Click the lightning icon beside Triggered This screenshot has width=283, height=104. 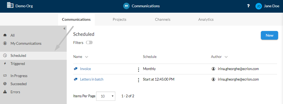5,64
